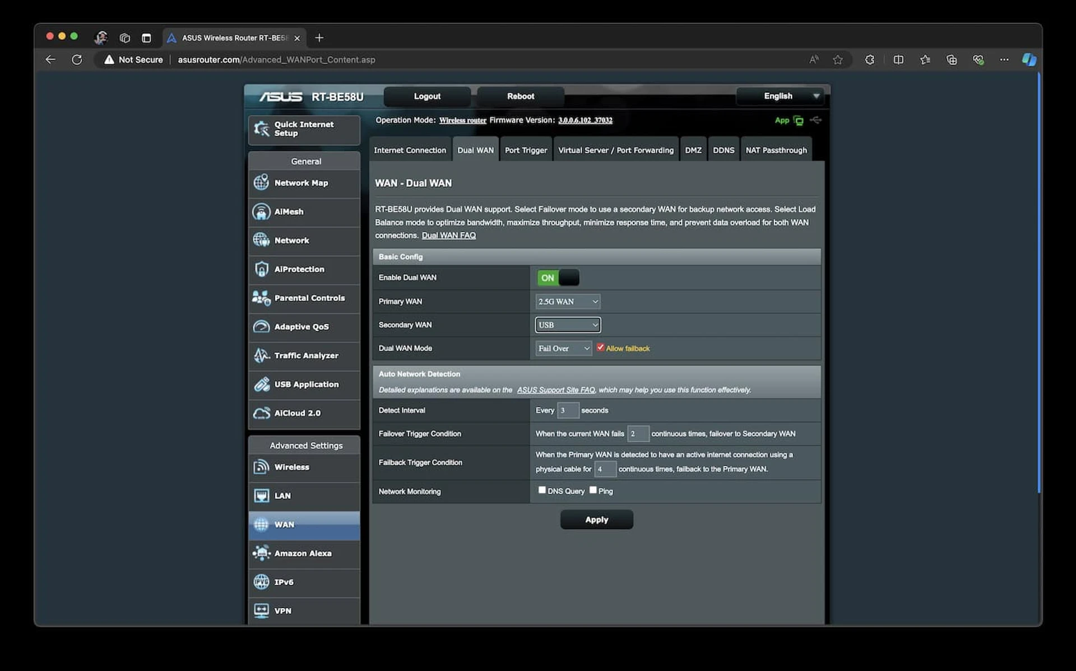Click the IPv6 icon
The height and width of the screenshot is (671, 1076).
tap(261, 582)
